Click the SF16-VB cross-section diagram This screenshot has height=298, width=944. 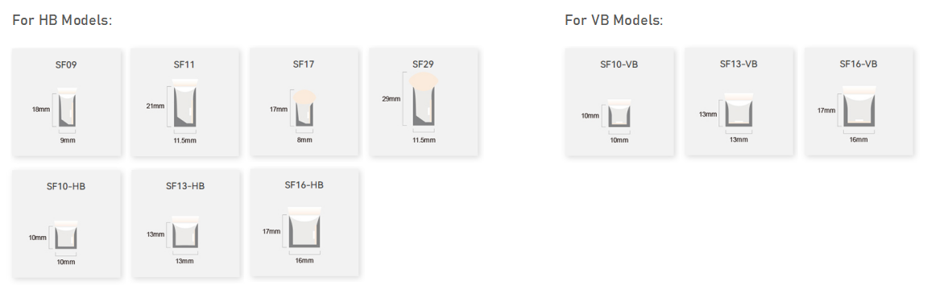859,108
